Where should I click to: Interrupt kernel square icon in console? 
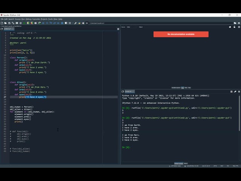[x=232, y=92]
